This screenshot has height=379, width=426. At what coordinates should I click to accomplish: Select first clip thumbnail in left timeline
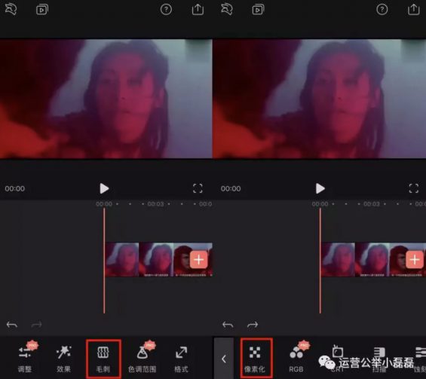[x=122, y=260]
